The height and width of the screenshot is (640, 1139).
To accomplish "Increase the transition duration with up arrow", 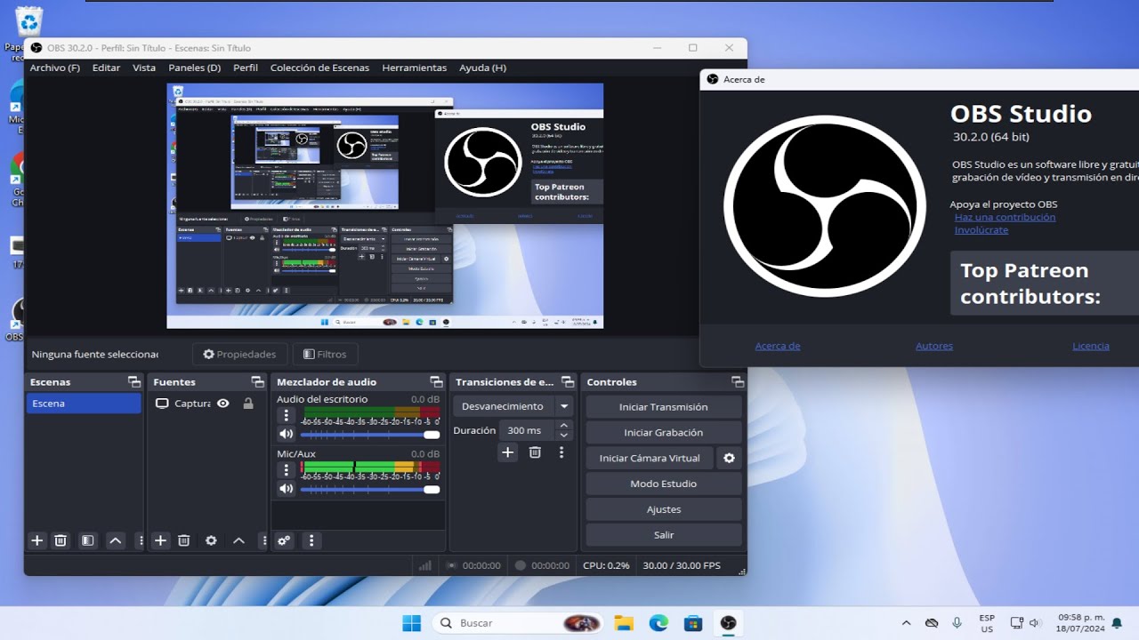I will pyautogui.click(x=563, y=426).
